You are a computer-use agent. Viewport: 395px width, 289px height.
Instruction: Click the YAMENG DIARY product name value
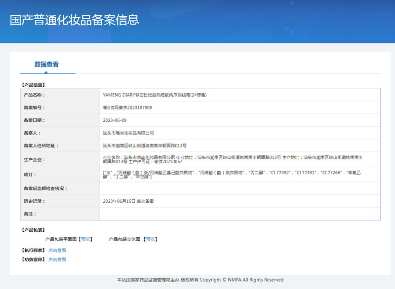(x=154, y=95)
